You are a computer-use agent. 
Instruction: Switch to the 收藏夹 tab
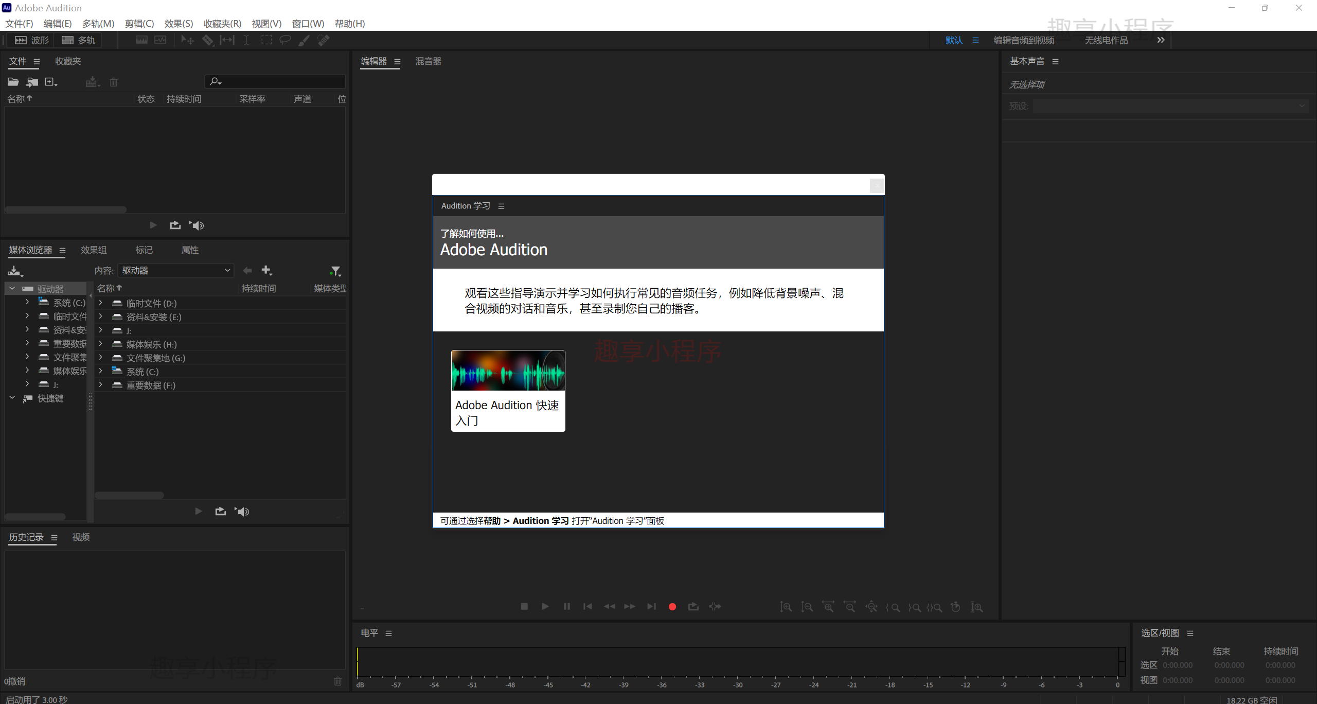tap(68, 61)
